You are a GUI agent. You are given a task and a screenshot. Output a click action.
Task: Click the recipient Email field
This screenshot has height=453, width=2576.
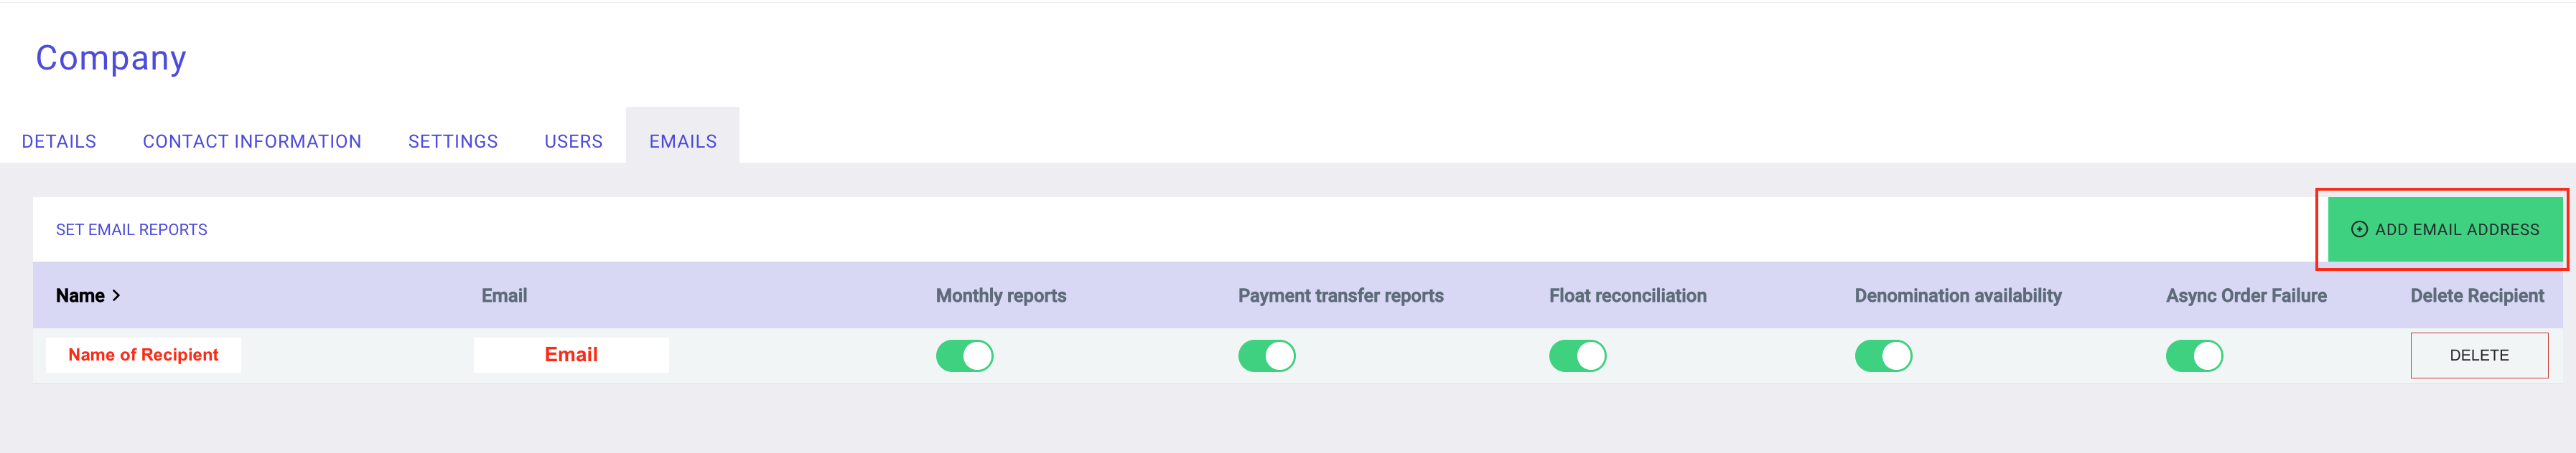pyautogui.click(x=571, y=354)
